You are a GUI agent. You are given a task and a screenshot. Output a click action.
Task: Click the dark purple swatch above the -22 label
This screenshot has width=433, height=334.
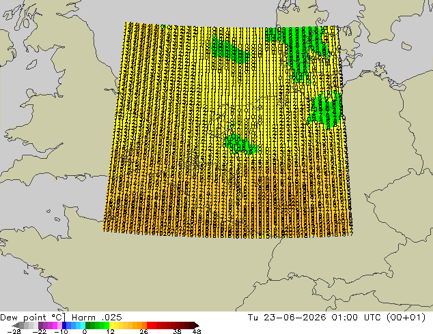[x=40, y=325]
